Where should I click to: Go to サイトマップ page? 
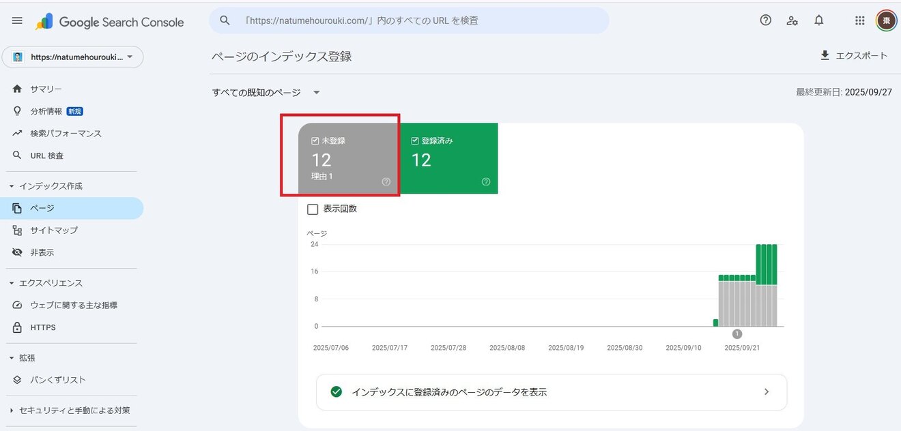pos(54,231)
